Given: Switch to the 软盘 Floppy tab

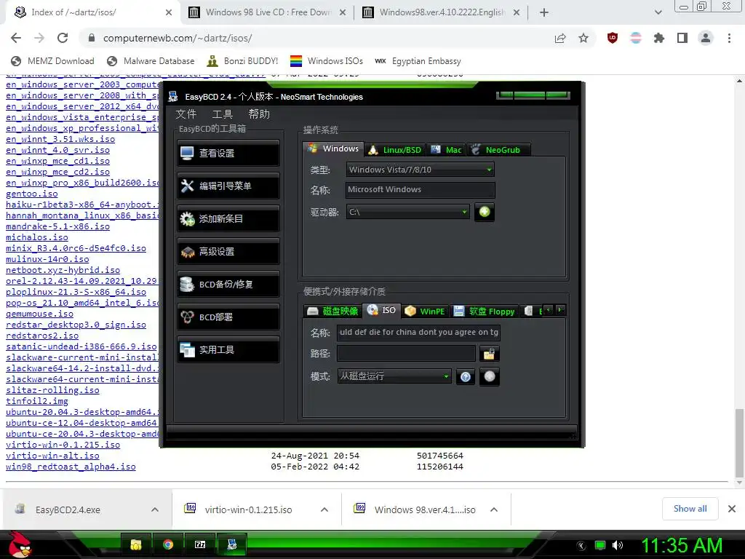Looking at the screenshot, I should pos(484,312).
